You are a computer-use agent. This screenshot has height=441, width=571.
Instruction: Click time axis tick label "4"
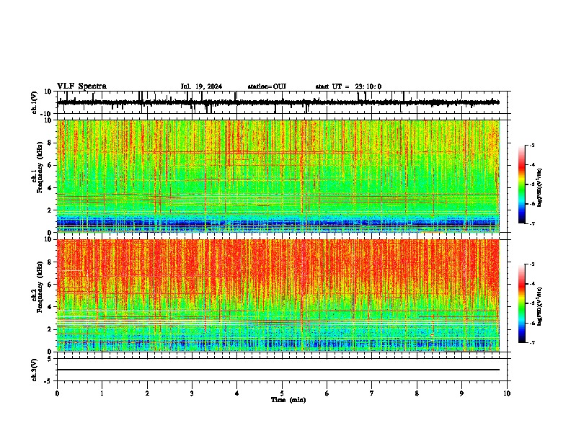[237, 393]
